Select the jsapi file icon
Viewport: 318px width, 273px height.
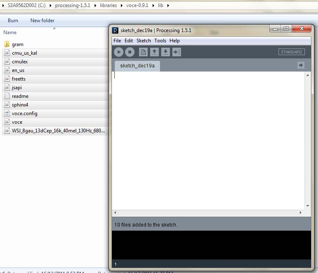pos(7,87)
